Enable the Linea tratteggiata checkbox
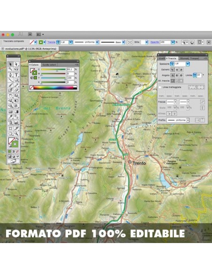 tap(160, 87)
